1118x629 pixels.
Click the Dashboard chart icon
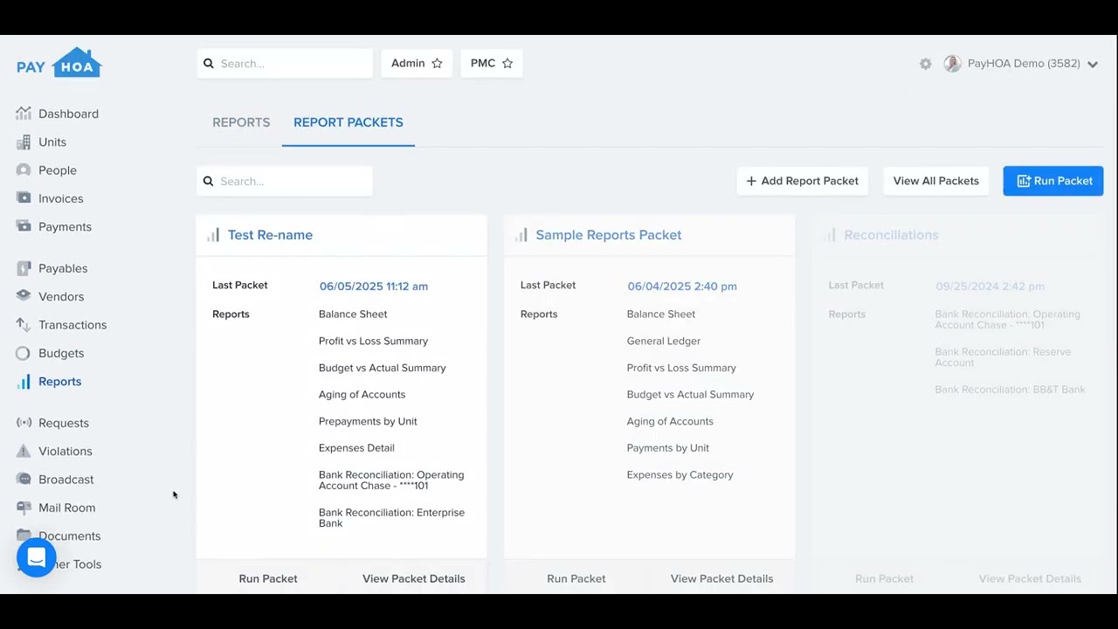[24, 114]
